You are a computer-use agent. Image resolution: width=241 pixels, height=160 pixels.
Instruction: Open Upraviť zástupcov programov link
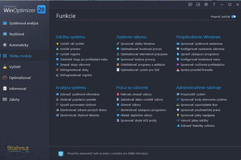pyautogui.click(x=200, y=54)
